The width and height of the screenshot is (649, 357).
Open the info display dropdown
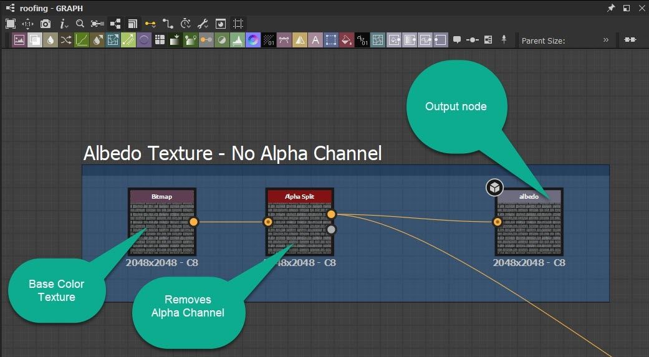(64, 24)
